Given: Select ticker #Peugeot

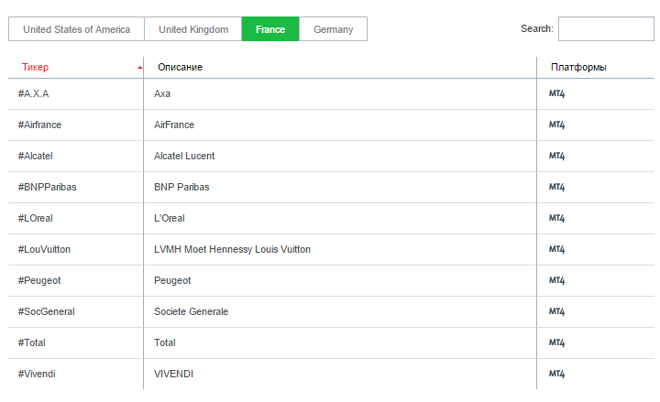Looking at the screenshot, I should 39,280.
